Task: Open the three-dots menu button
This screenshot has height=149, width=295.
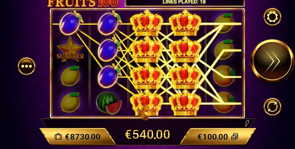Action: pyautogui.click(x=27, y=66)
